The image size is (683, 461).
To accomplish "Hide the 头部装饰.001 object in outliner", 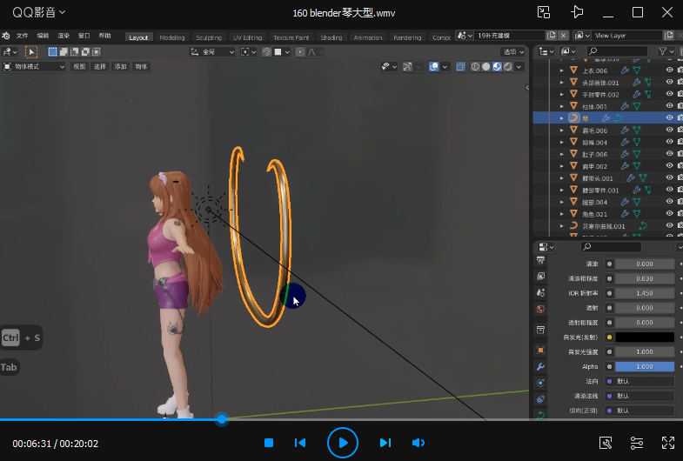I will click(669, 82).
